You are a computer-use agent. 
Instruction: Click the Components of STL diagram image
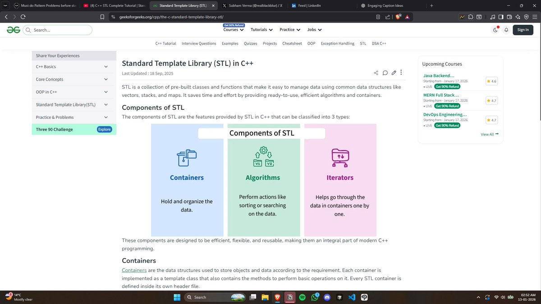tap(264, 180)
